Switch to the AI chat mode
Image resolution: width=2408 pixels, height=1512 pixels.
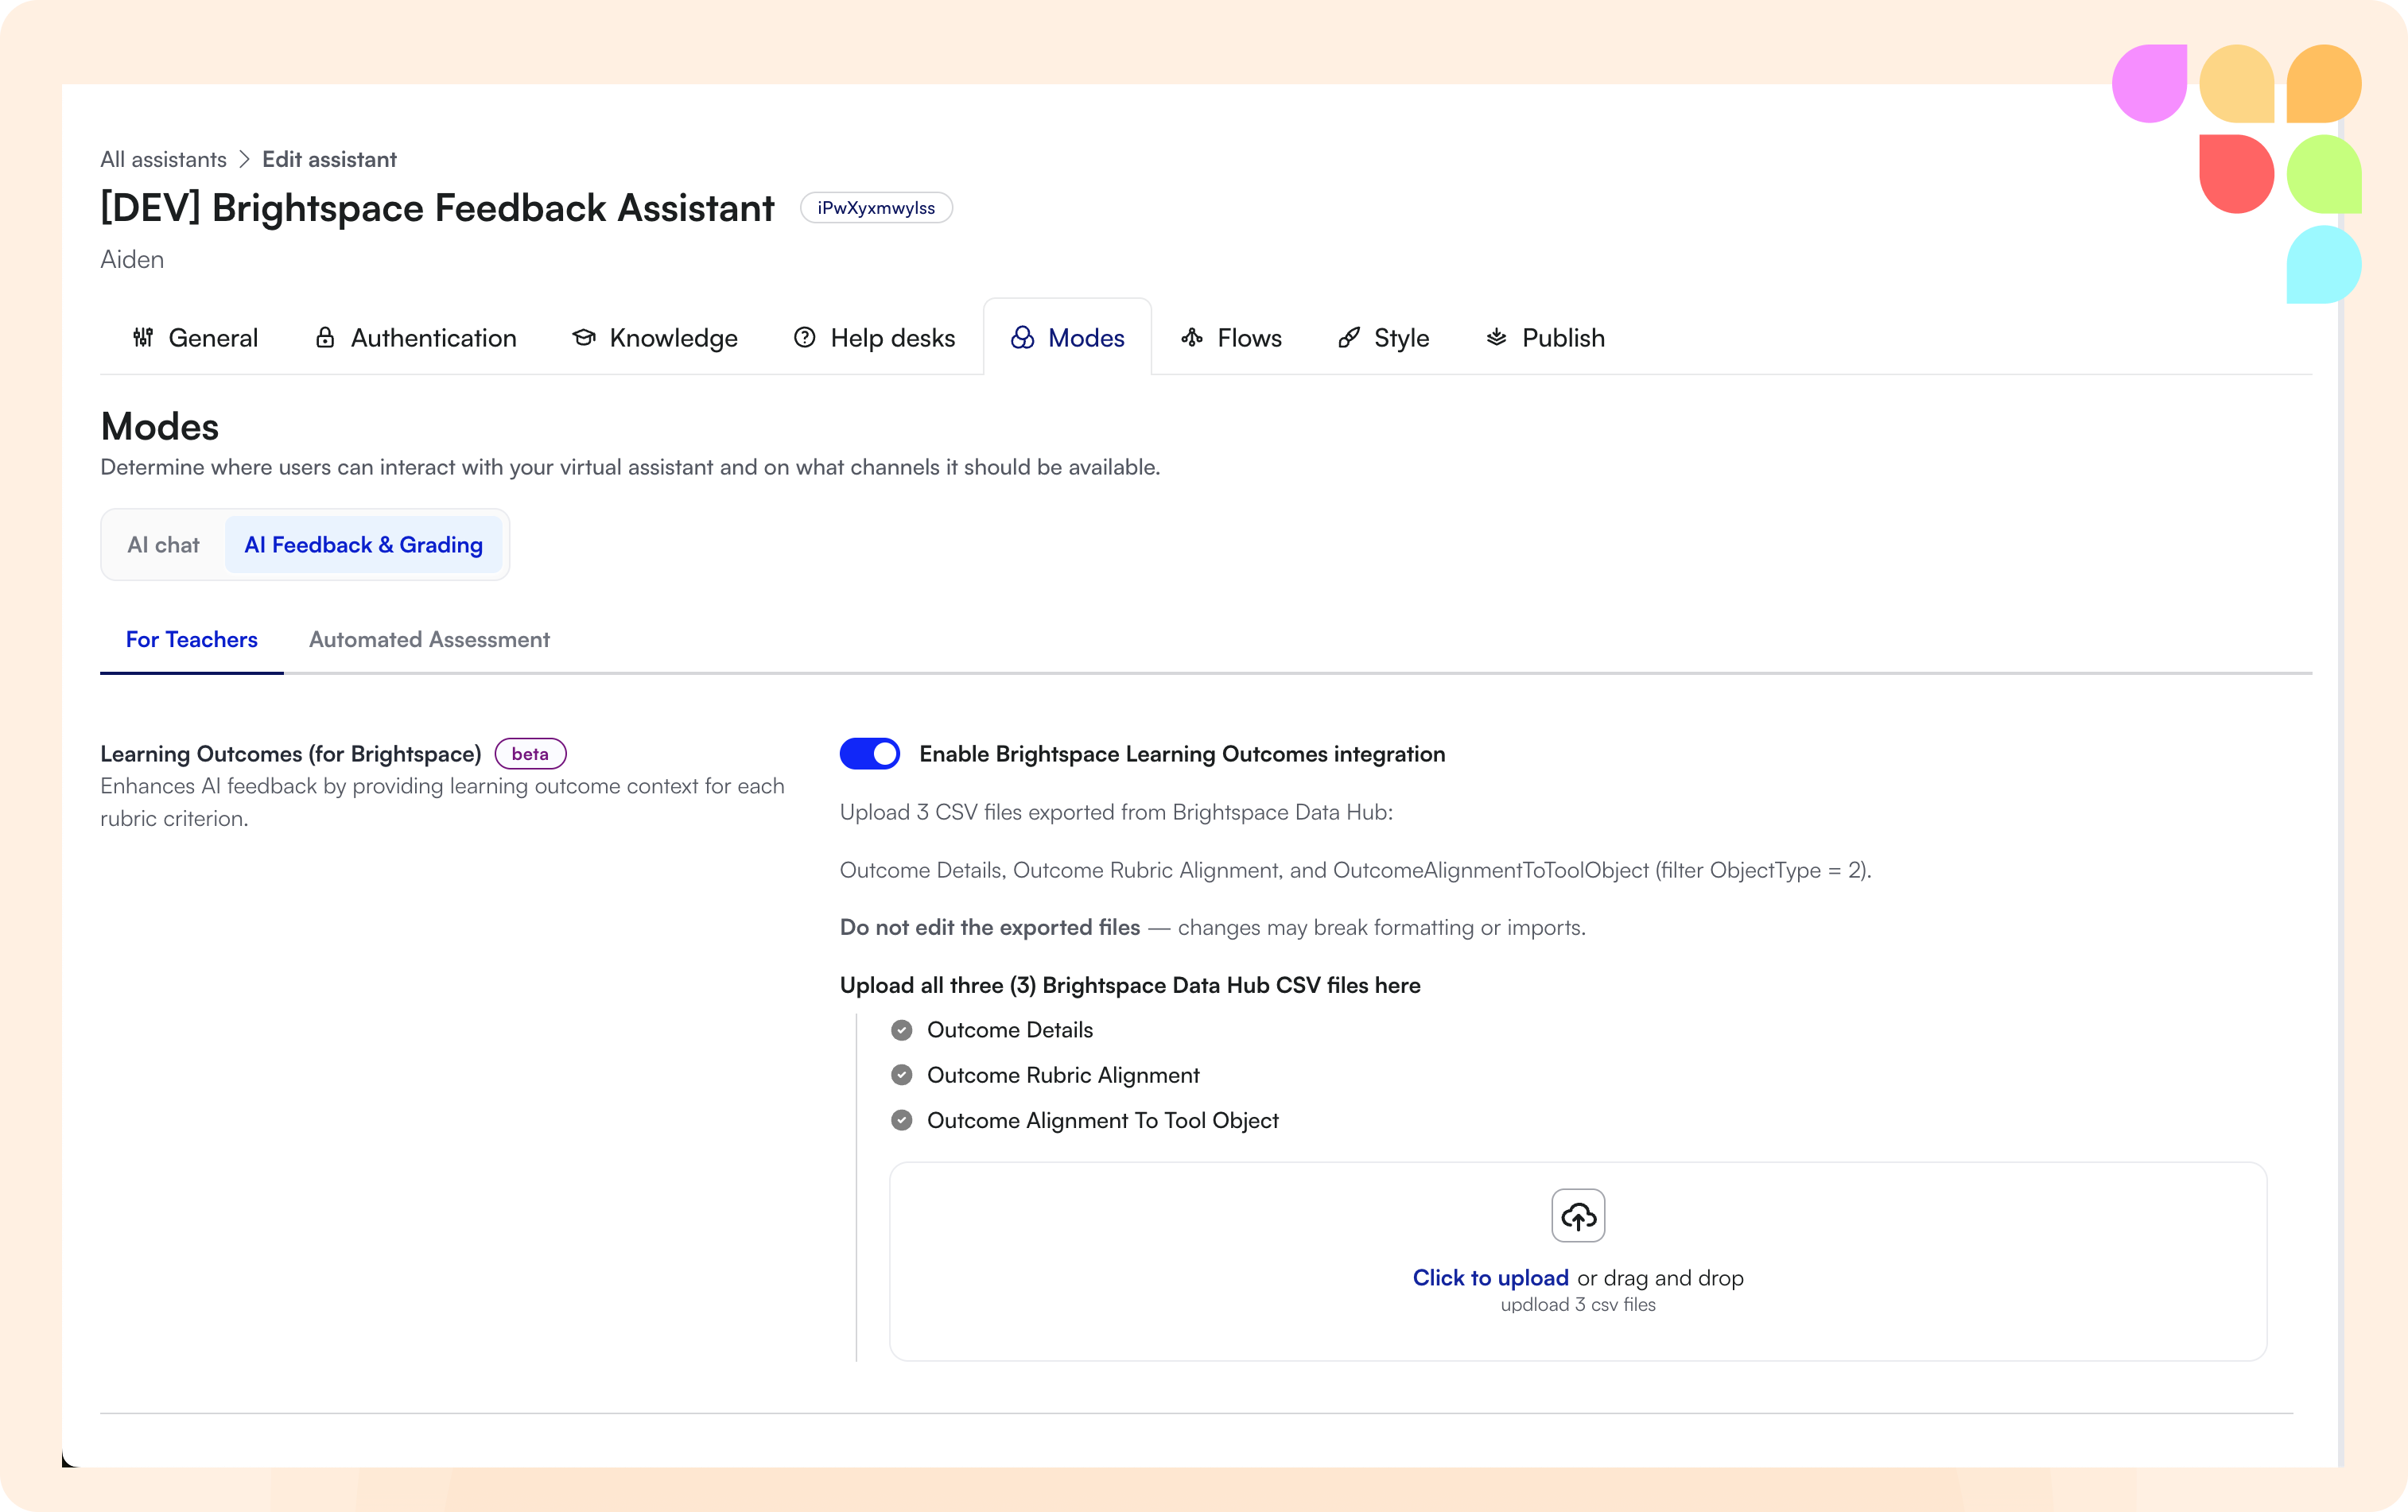[163, 545]
